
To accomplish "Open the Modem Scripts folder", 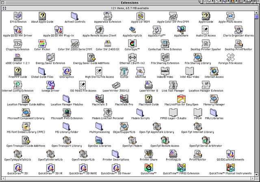I will coord(141,113).
